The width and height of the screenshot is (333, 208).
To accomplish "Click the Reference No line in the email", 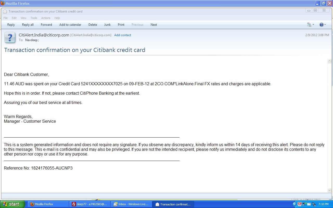I will 38,168.
